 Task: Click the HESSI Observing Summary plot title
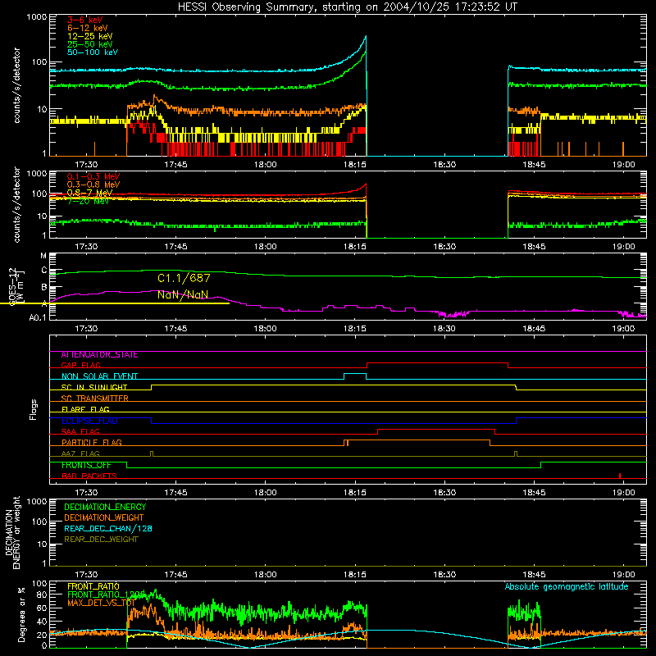point(347,7)
